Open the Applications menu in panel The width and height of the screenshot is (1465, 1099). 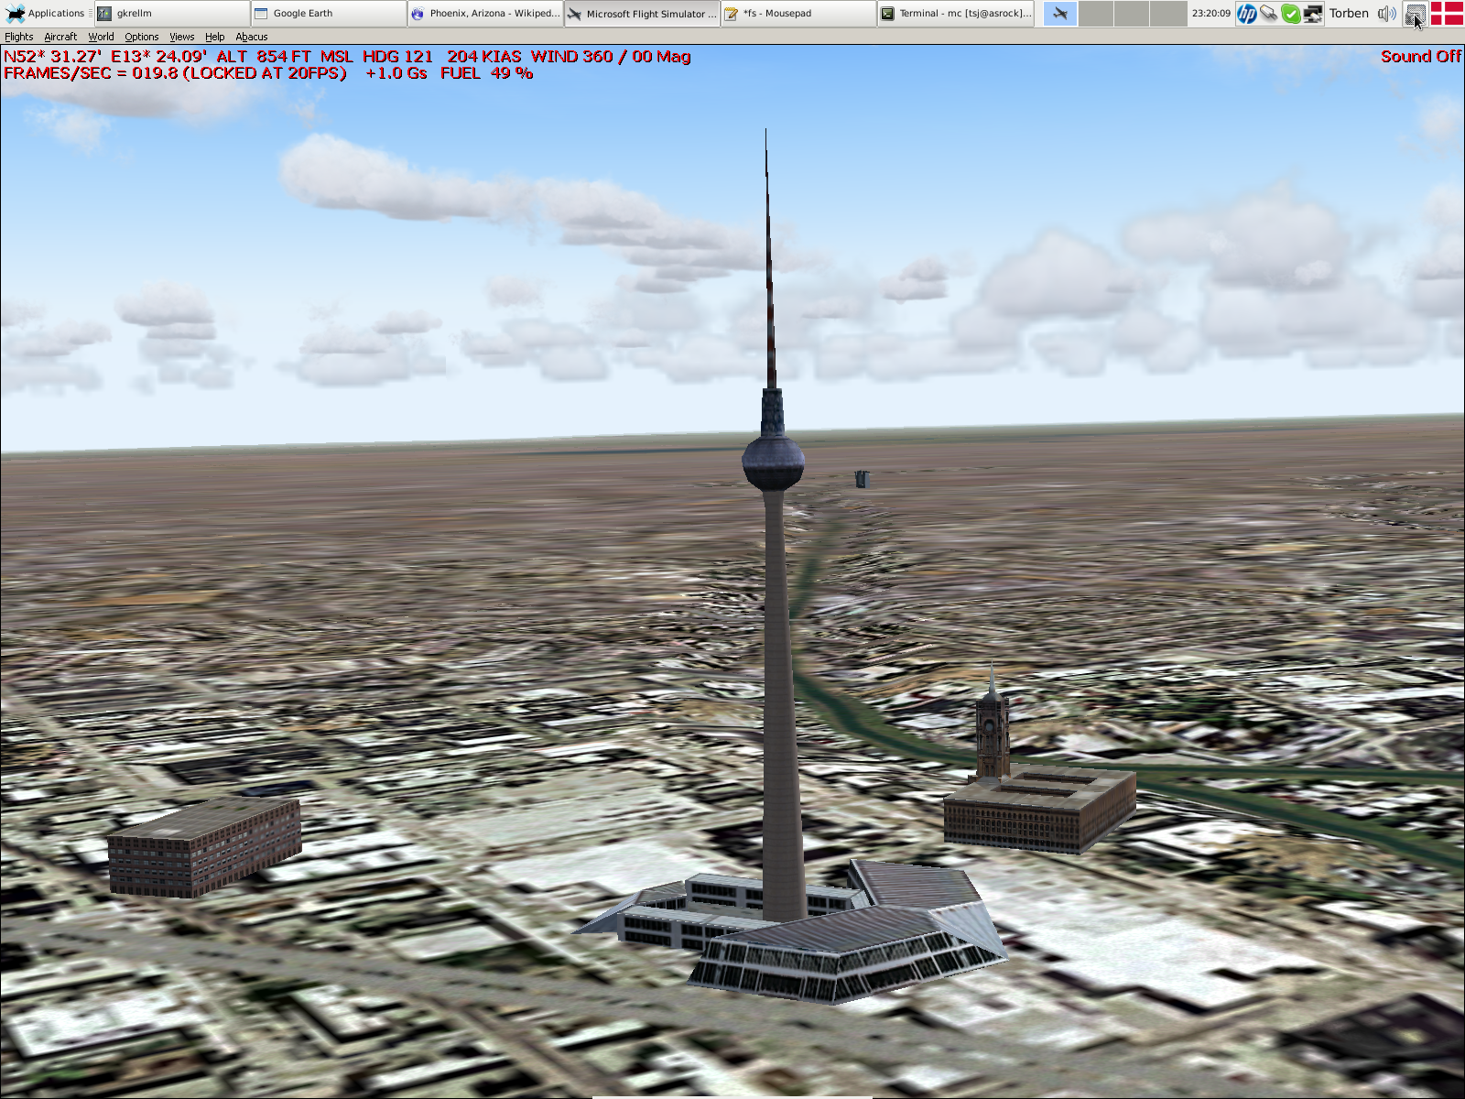pos(46,14)
